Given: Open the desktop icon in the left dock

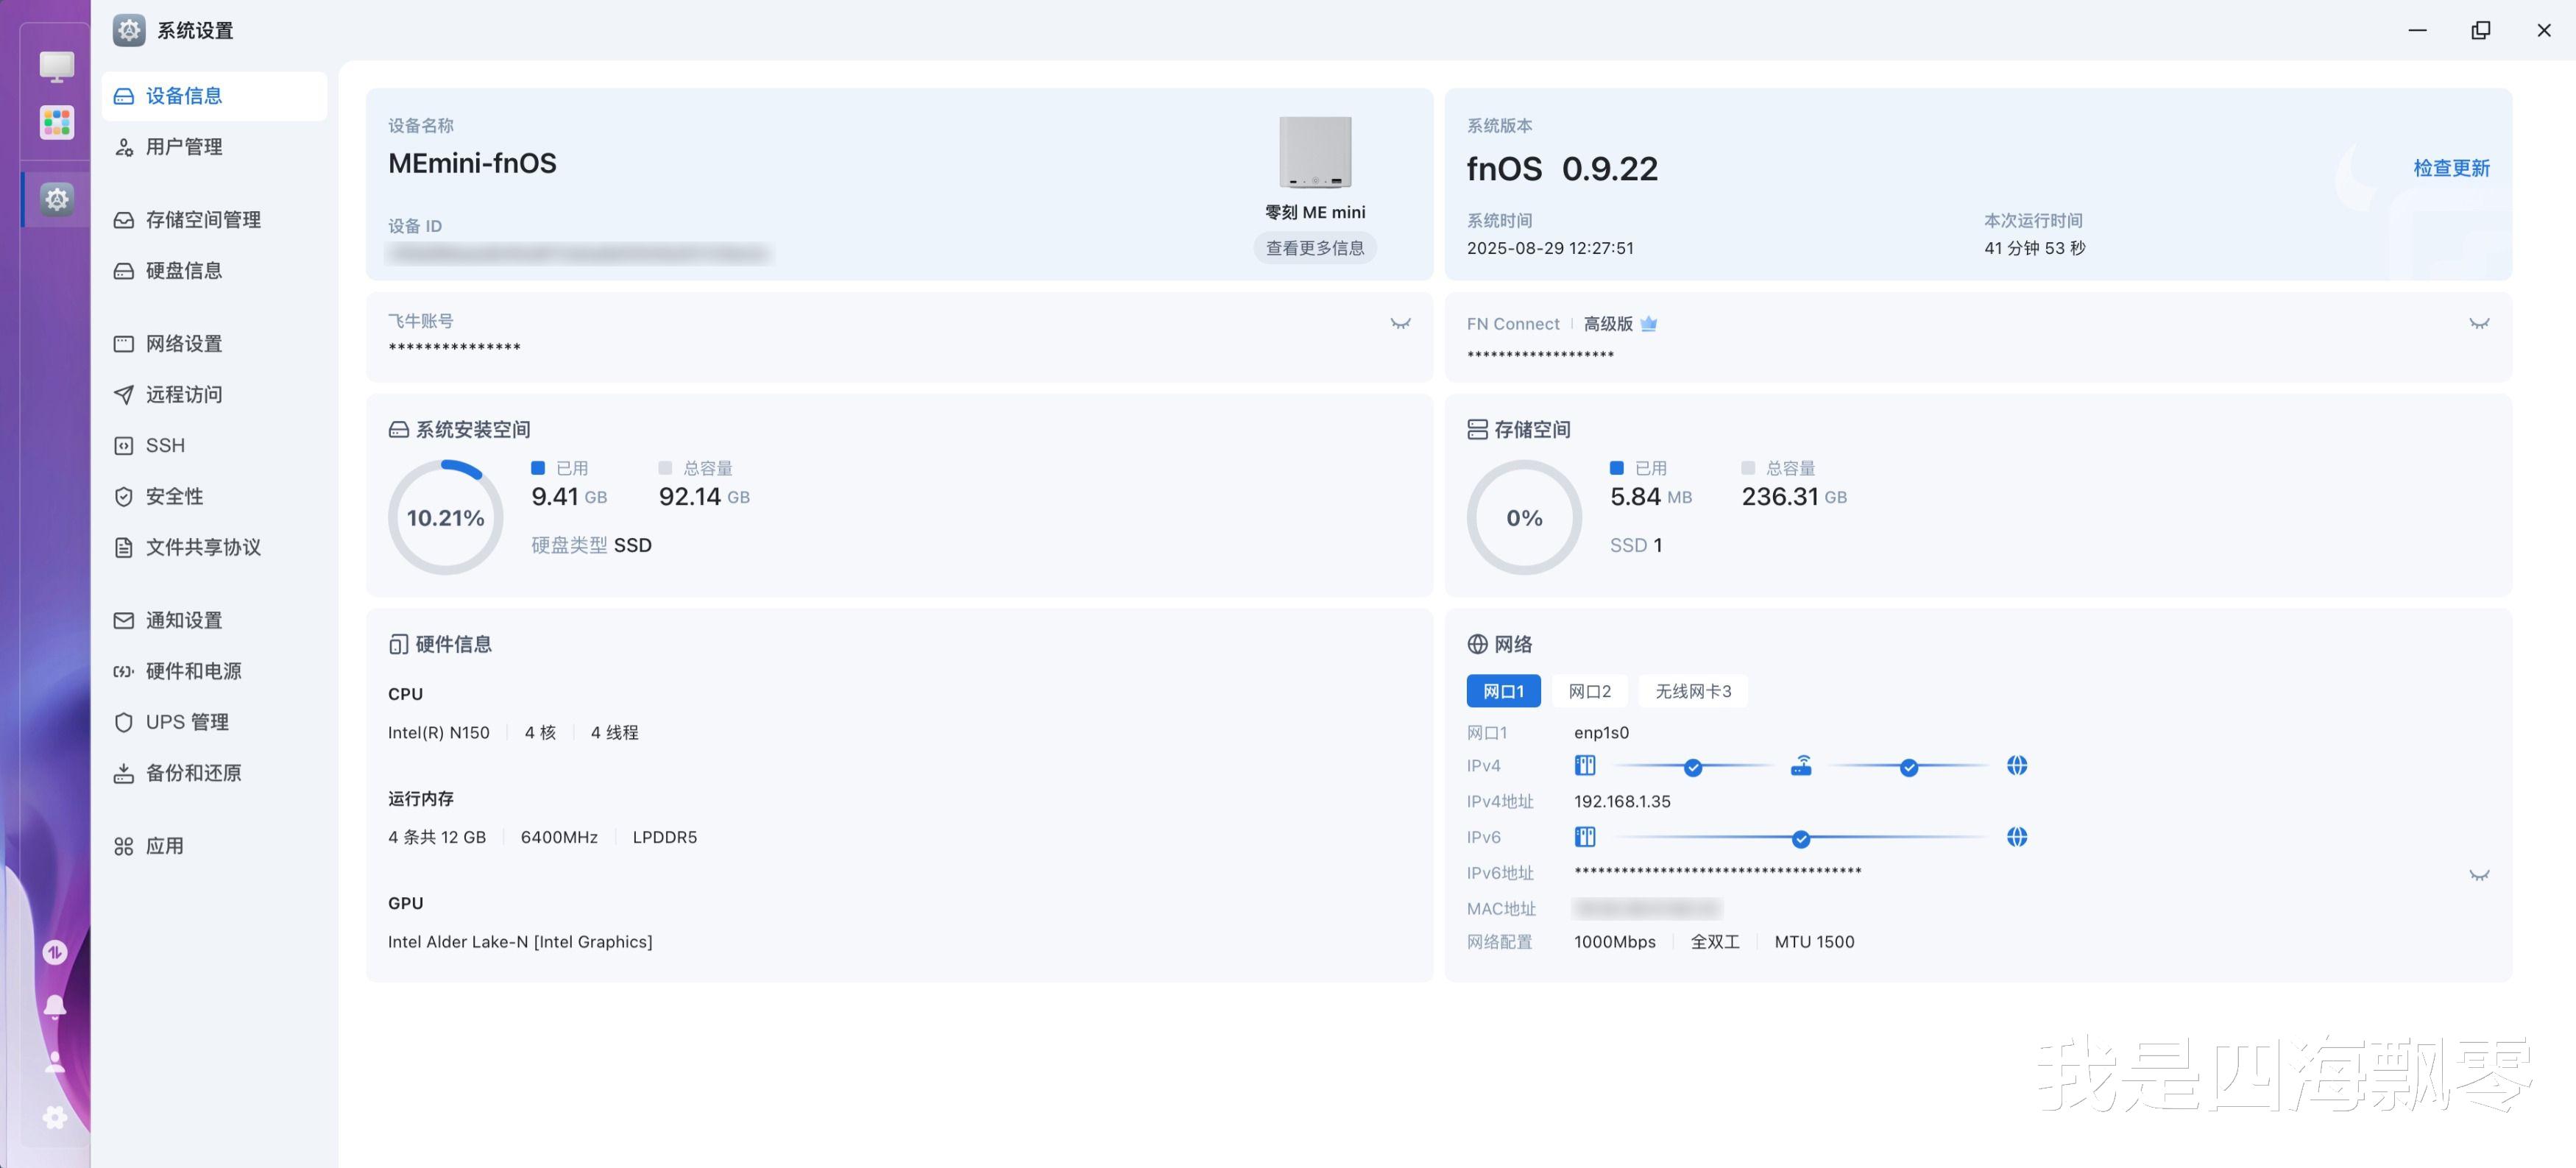Looking at the screenshot, I should pos(56,67).
